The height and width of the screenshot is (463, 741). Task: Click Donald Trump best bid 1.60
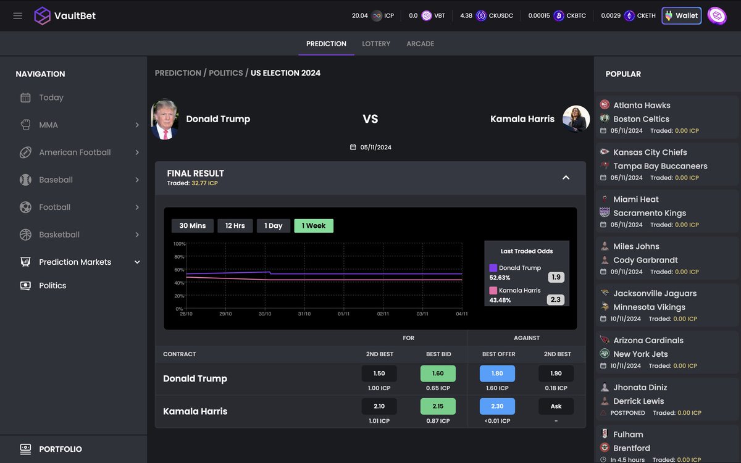(438, 373)
